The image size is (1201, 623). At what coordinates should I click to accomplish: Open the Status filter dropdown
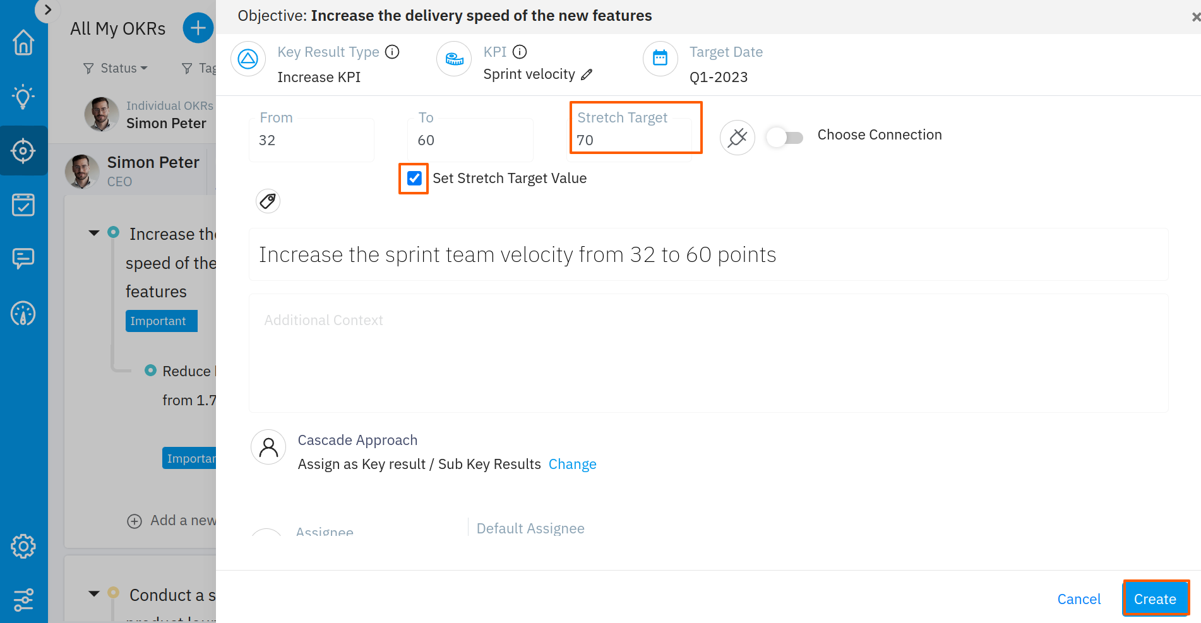[x=114, y=68]
